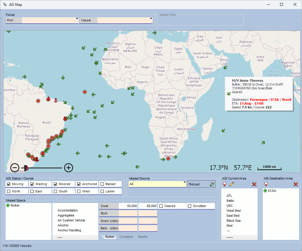Switch to the Reefer tab

click(143, 237)
